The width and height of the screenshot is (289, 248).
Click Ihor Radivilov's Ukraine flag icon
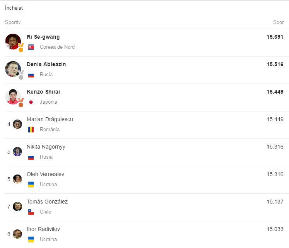click(x=31, y=239)
